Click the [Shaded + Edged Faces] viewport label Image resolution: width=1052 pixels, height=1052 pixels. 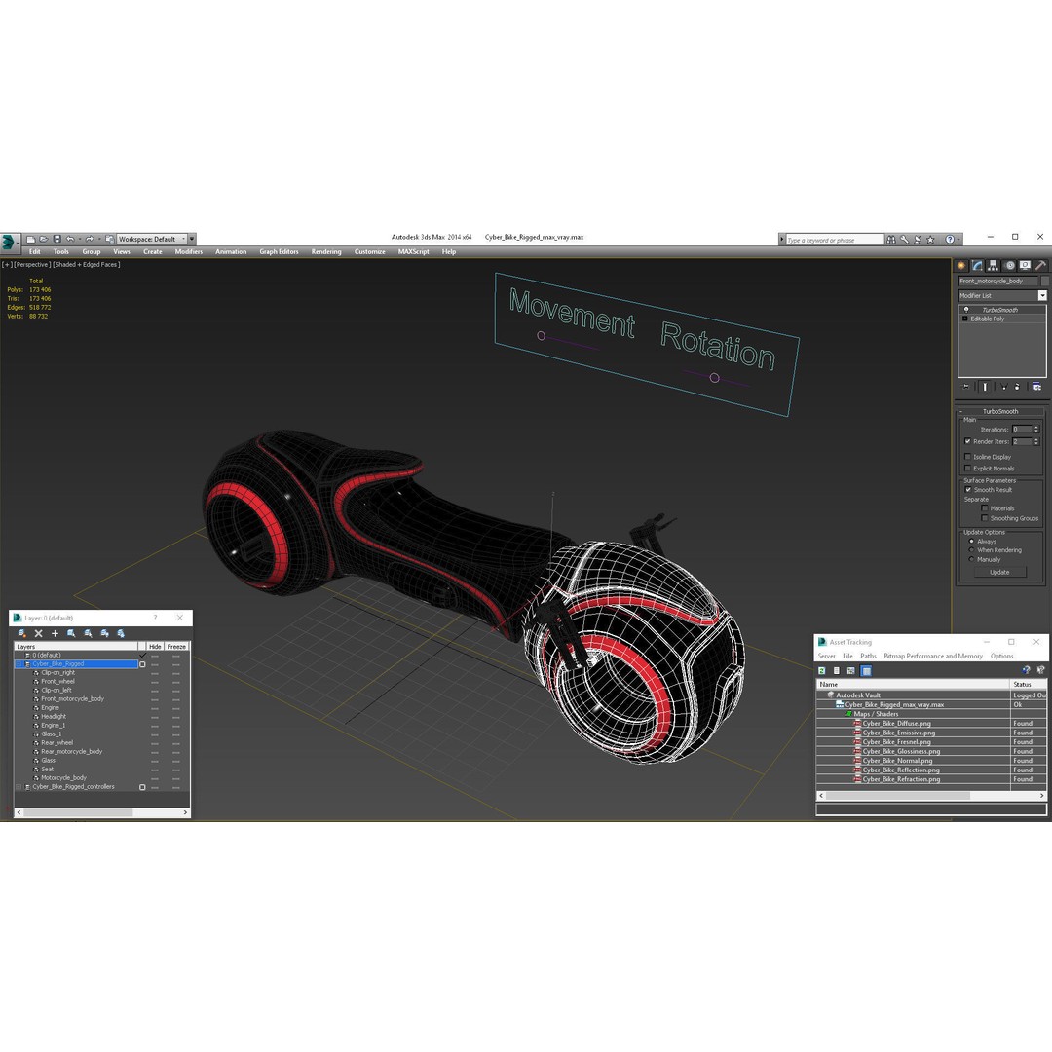point(87,264)
